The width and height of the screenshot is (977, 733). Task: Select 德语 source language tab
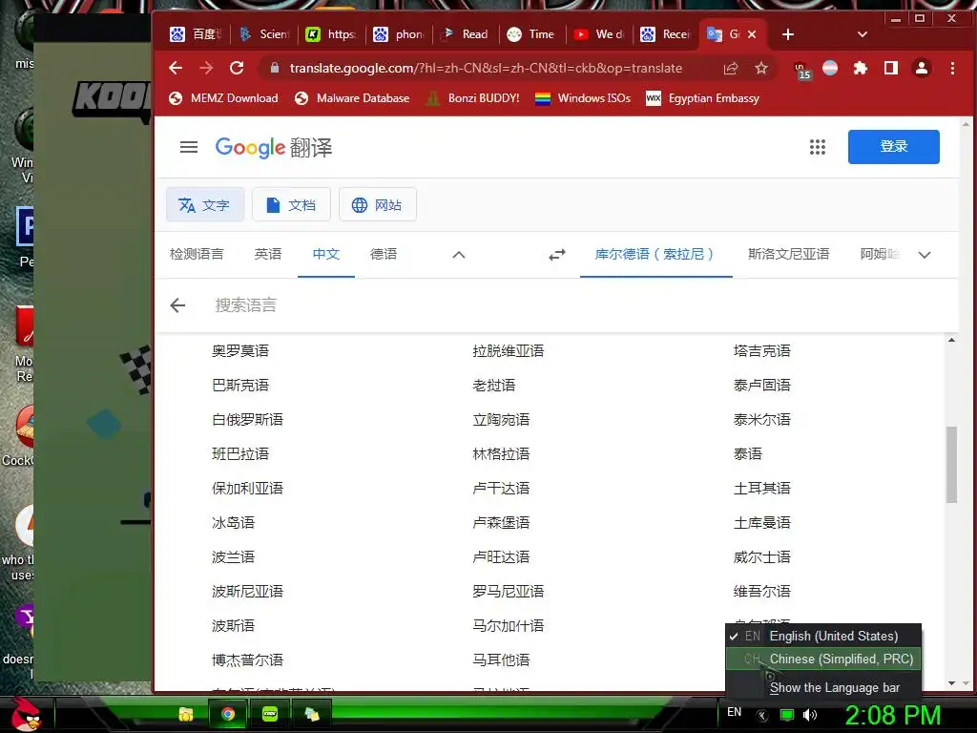pos(384,254)
